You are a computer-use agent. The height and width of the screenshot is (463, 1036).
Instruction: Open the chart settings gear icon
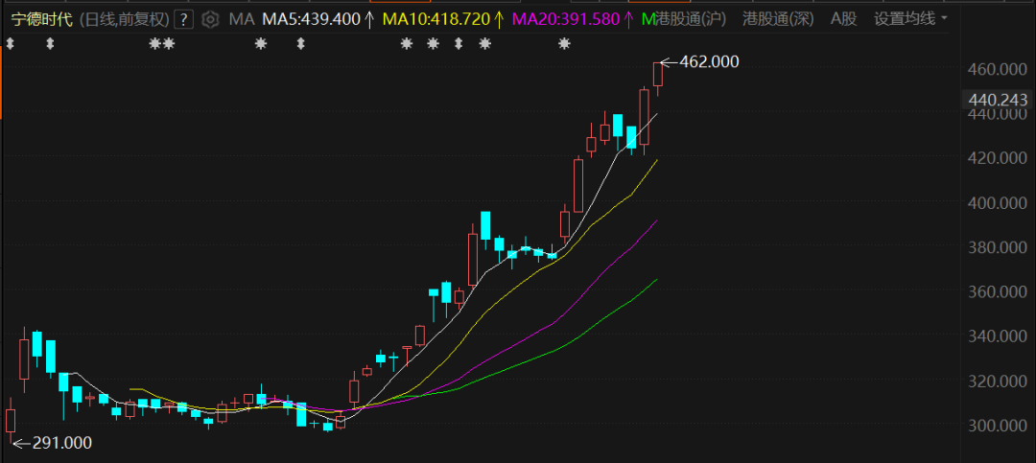pos(210,19)
